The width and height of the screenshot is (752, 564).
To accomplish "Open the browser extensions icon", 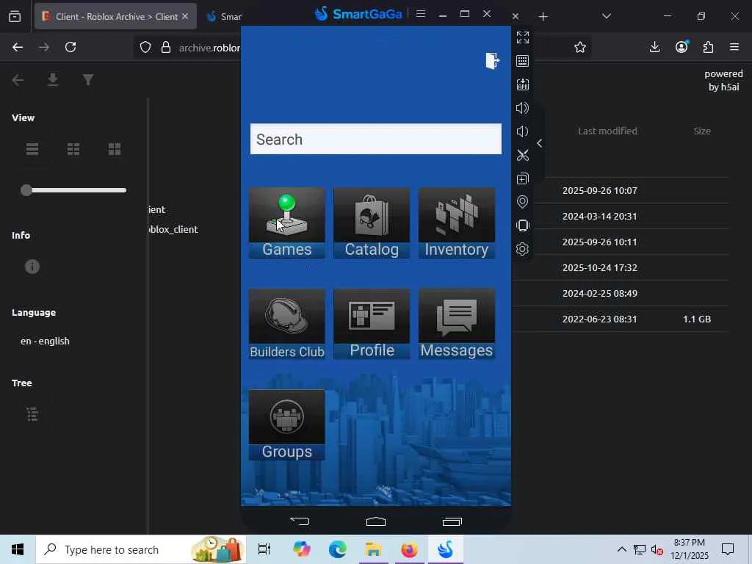I will click(708, 47).
